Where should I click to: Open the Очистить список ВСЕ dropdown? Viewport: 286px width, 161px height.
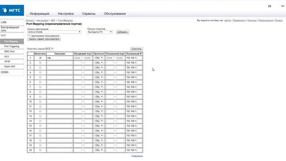49,49
